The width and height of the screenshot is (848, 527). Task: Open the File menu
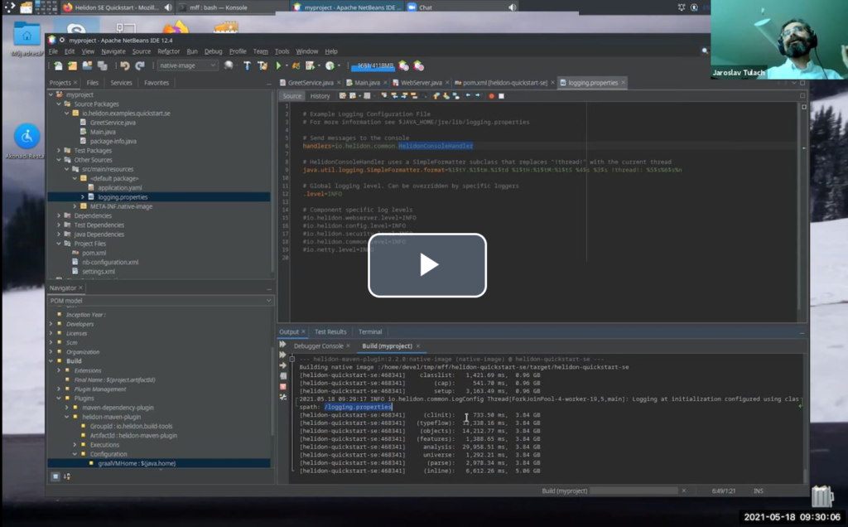click(53, 51)
